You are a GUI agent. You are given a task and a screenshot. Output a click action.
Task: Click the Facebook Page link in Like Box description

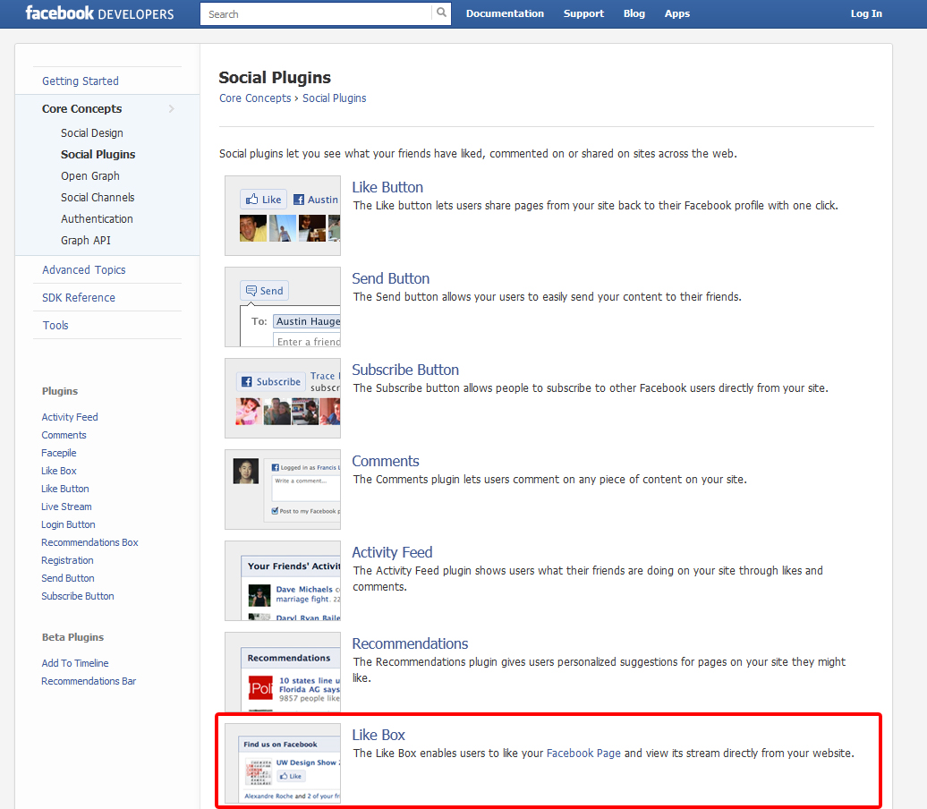point(583,753)
